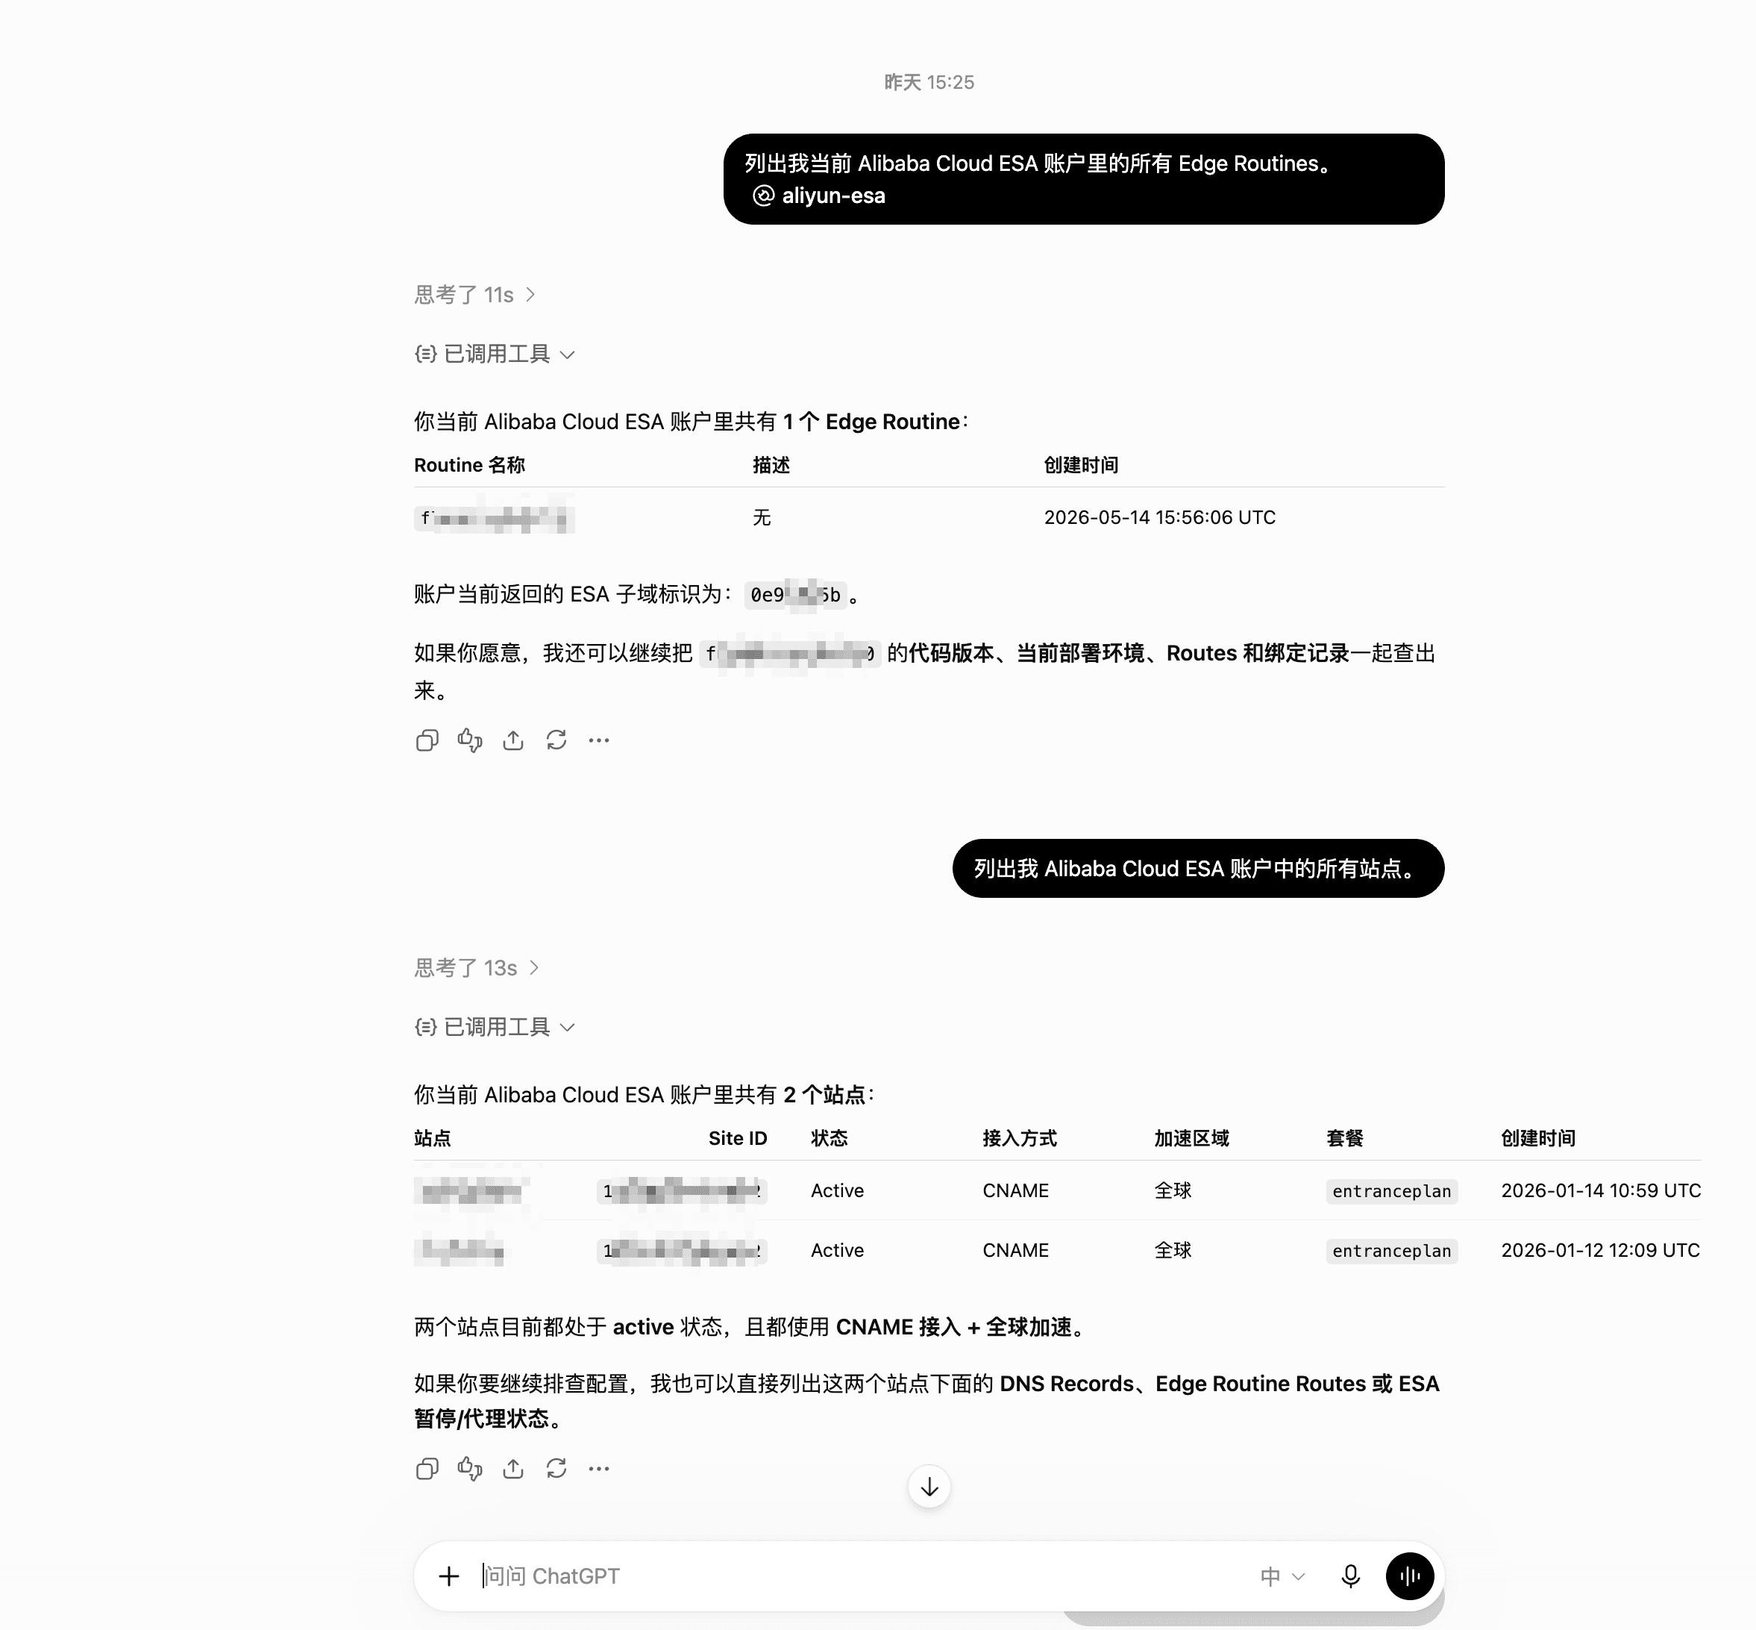Click the bold "2 个站点" text
This screenshot has height=1630, width=1756.
pyautogui.click(x=824, y=1095)
